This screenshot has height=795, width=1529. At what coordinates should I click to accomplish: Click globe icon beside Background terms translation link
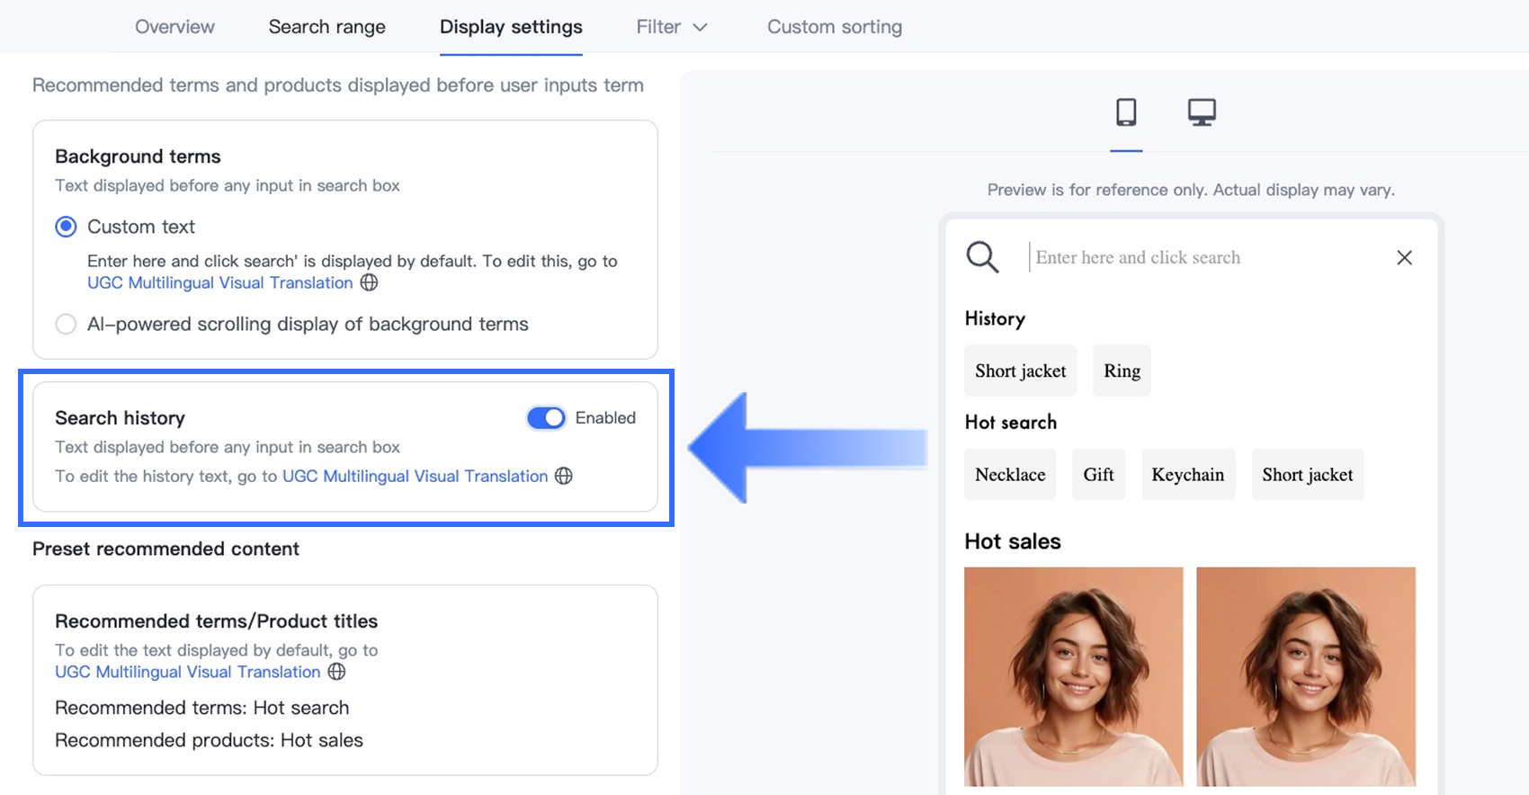pos(369,282)
